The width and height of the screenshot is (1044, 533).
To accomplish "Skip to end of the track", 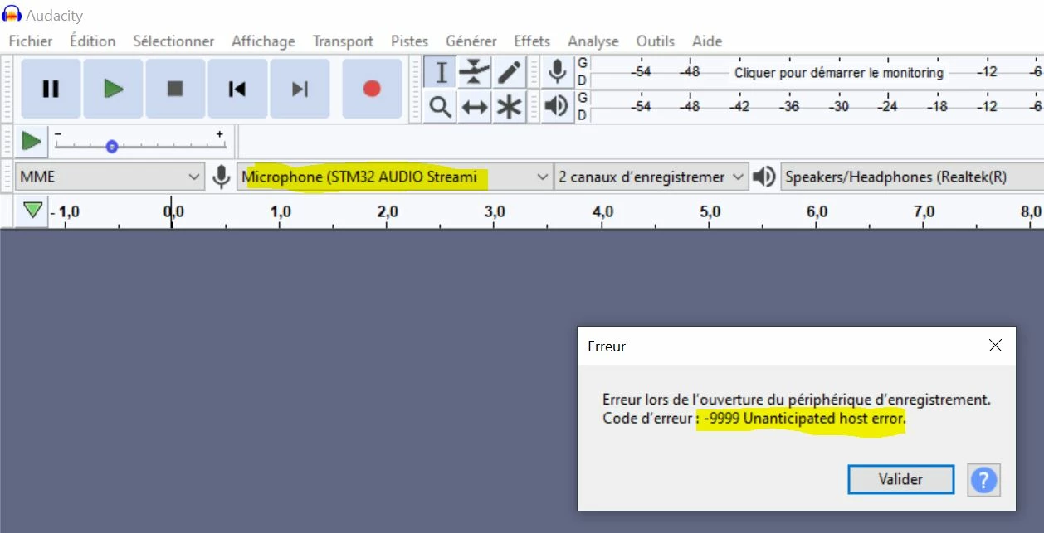I will pos(300,89).
